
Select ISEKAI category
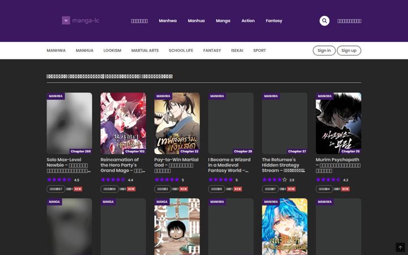pyautogui.click(x=237, y=50)
